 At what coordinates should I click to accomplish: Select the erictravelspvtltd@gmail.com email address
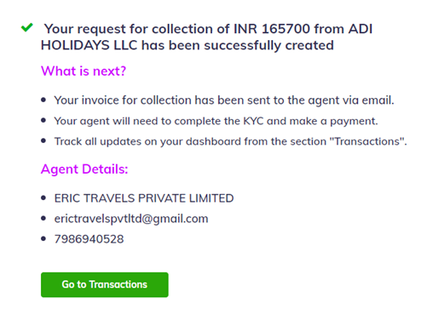[131, 219]
